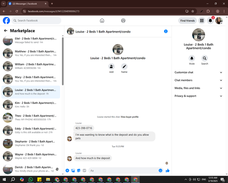Screen dimensions: 228x183
Task: Open chat with Eliel
Action: point(31,40)
